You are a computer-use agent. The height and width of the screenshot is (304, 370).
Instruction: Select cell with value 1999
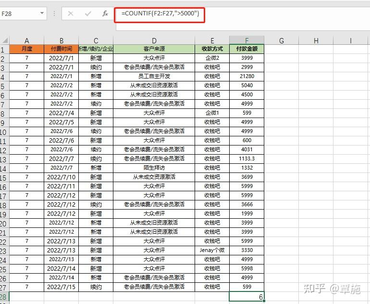[x=247, y=213]
